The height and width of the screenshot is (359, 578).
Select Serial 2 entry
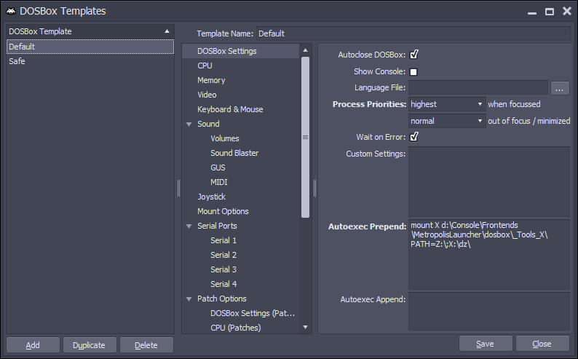click(x=223, y=255)
